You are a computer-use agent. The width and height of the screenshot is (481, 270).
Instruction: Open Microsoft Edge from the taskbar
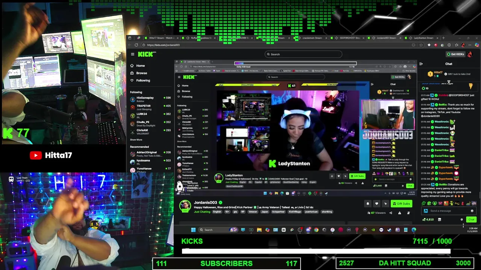coord(414,230)
